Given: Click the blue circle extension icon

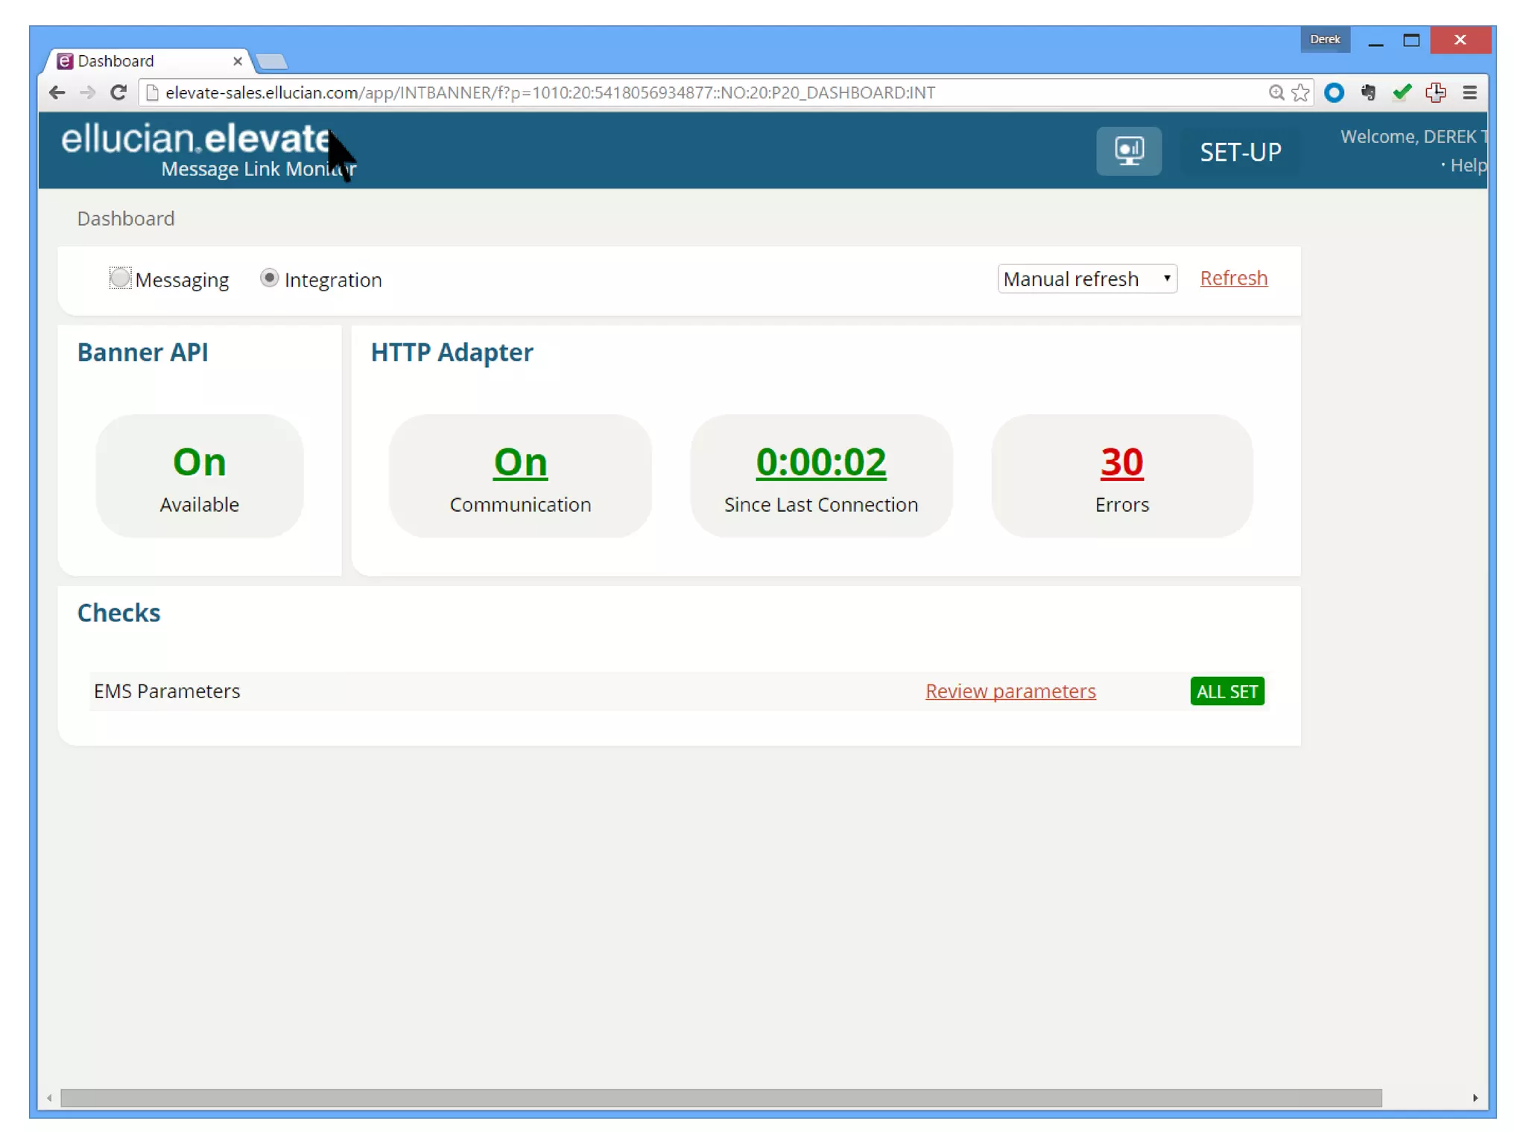Looking at the screenshot, I should [x=1334, y=92].
